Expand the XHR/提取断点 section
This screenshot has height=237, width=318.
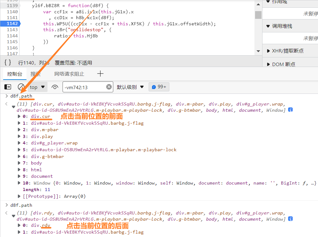click(268, 51)
